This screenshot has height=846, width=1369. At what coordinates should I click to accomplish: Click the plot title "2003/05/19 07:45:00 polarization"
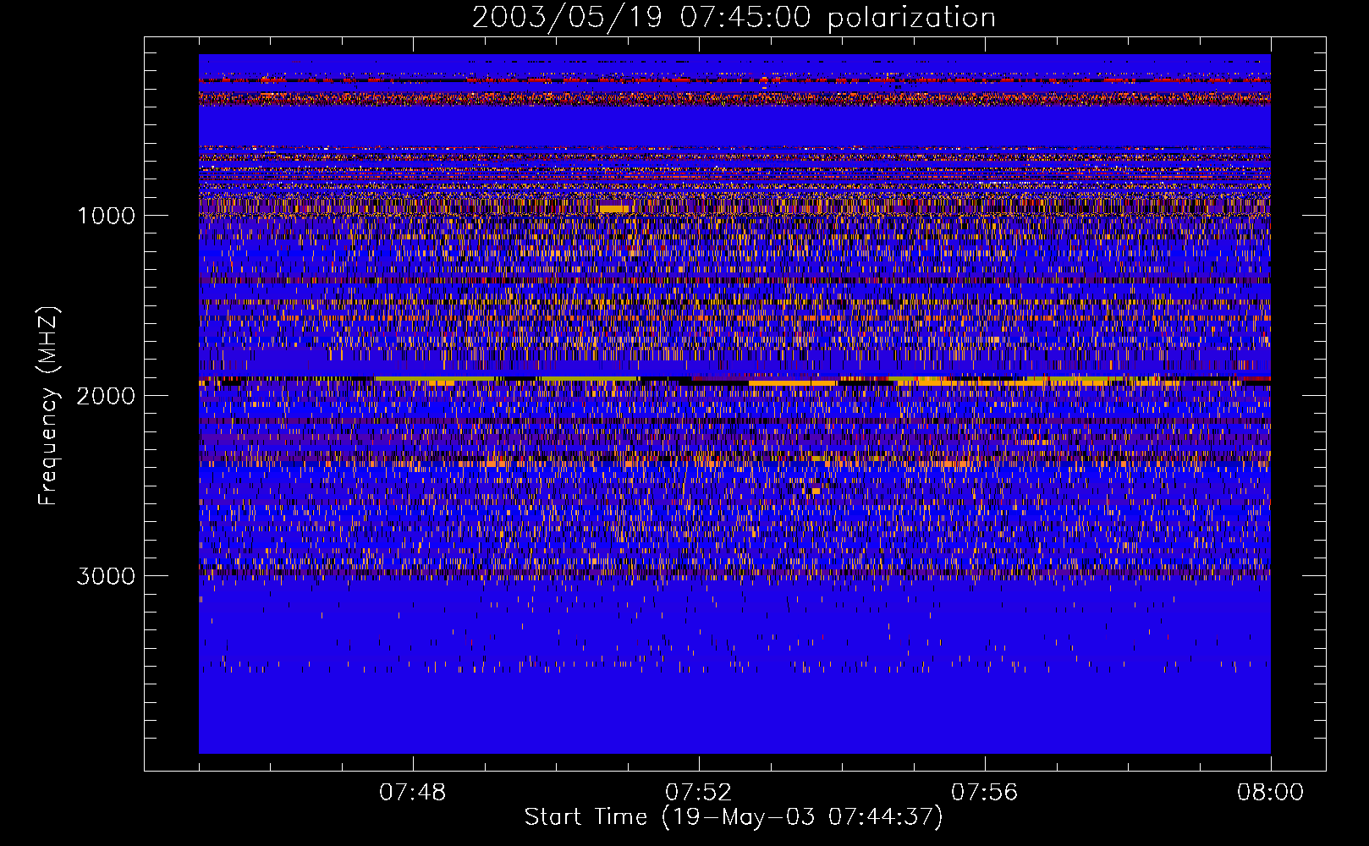coord(734,18)
